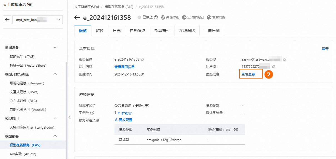The image size is (336, 159).
Task: Open the workspace dropdown myf_test_hang
Action: [38, 20]
